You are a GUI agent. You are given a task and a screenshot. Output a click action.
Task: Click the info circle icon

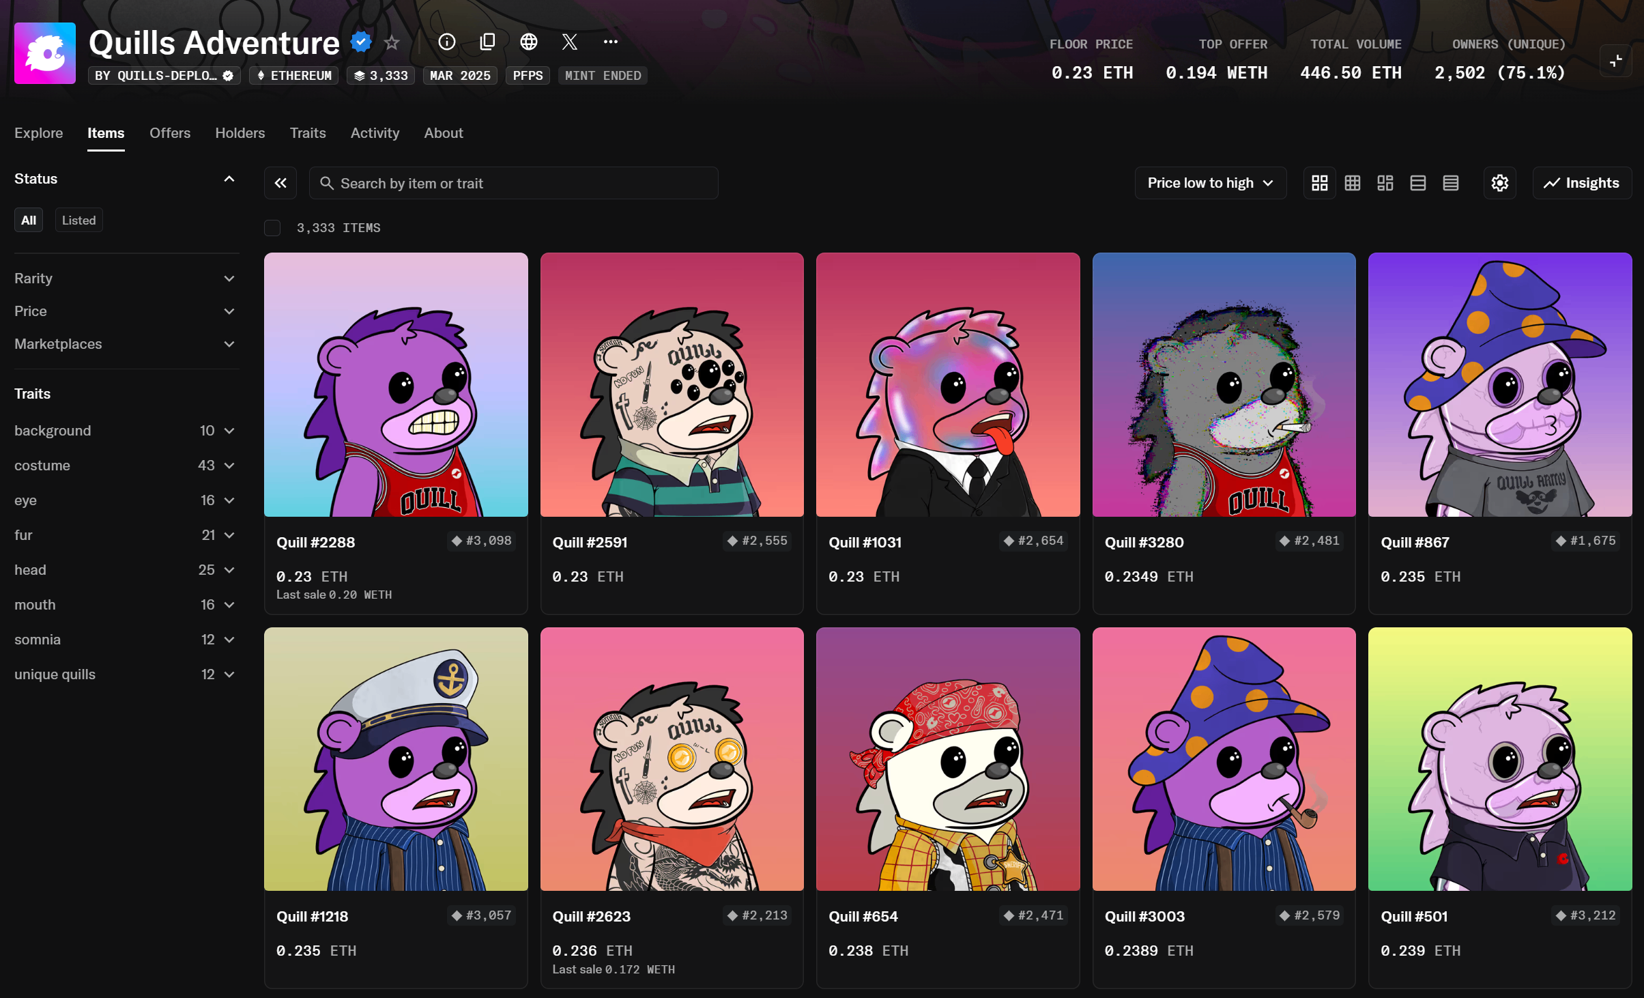446,42
